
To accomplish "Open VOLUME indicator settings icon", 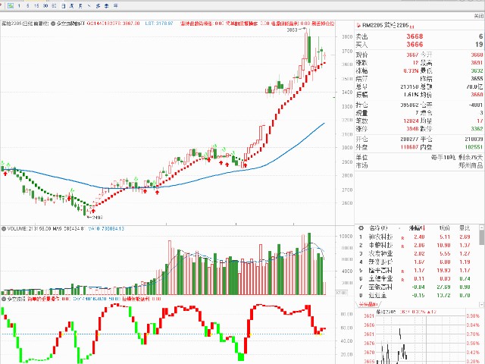I will tap(4, 229).
